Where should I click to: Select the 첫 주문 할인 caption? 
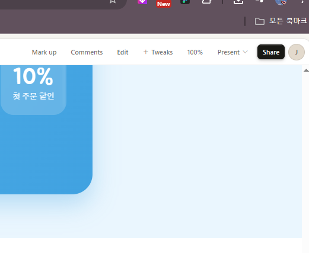tap(33, 96)
